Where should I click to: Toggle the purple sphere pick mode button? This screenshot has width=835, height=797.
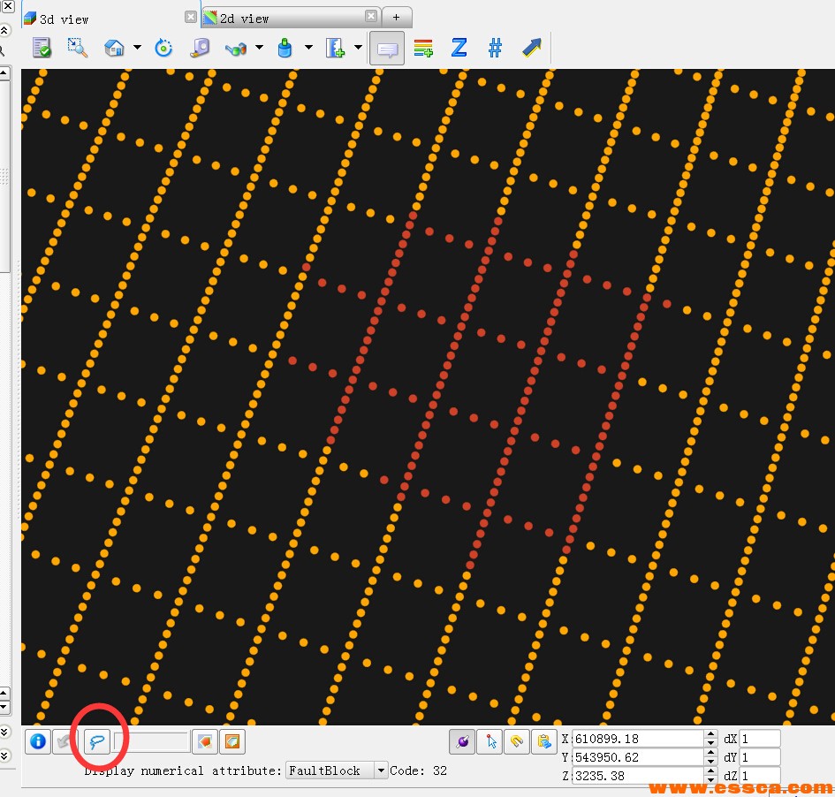pyautogui.click(x=462, y=741)
